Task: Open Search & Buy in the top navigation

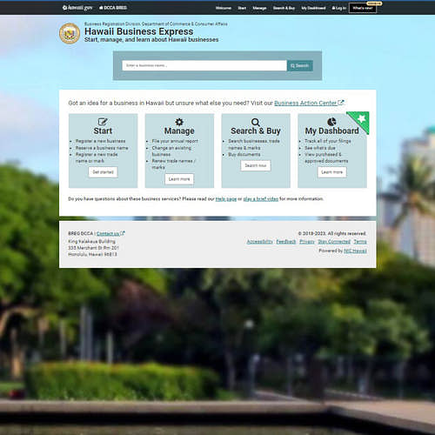Action: coord(284,8)
